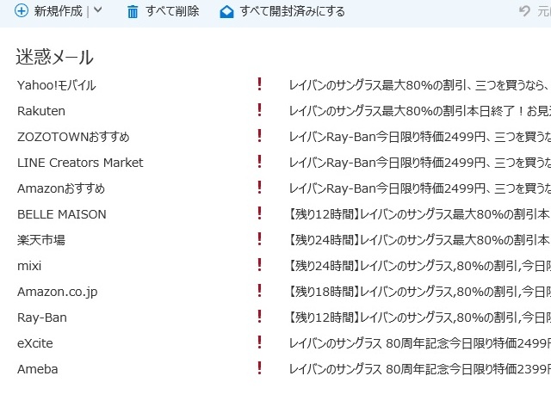Click the red exclamation icon on ZOZOTOWNおすすめ row

click(x=259, y=136)
